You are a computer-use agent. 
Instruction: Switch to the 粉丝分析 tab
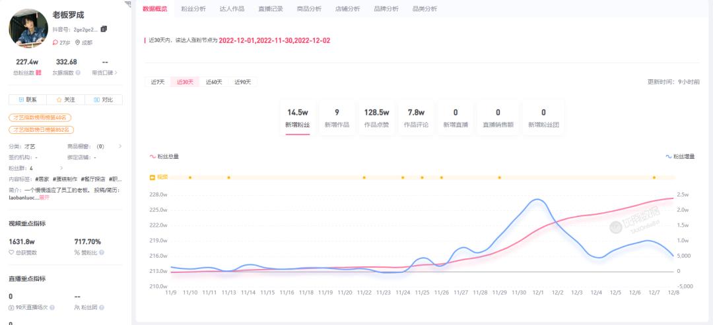[193, 9]
